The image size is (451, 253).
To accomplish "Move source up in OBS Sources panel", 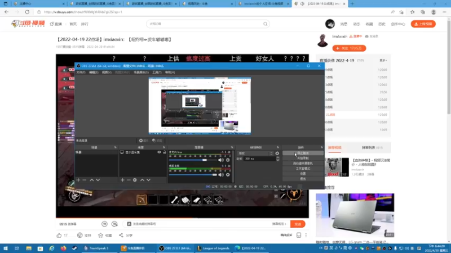I will coord(142,180).
